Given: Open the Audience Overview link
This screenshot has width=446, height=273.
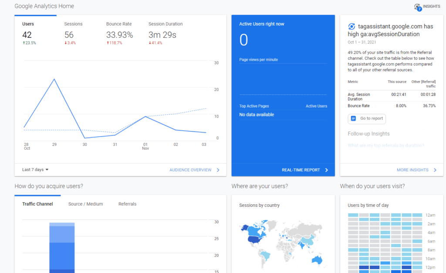Looking at the screenshot, I should 191,170.
